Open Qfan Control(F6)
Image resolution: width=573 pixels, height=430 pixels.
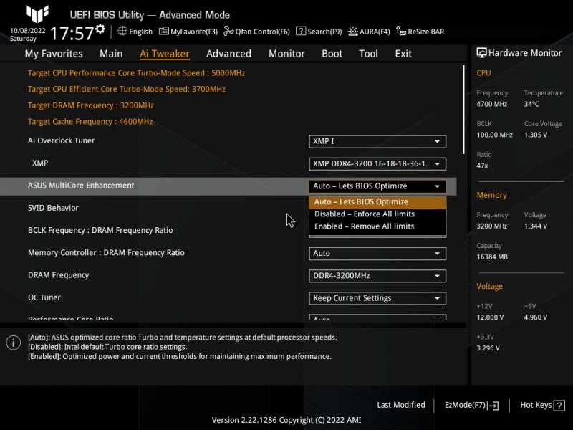point(256,32)
